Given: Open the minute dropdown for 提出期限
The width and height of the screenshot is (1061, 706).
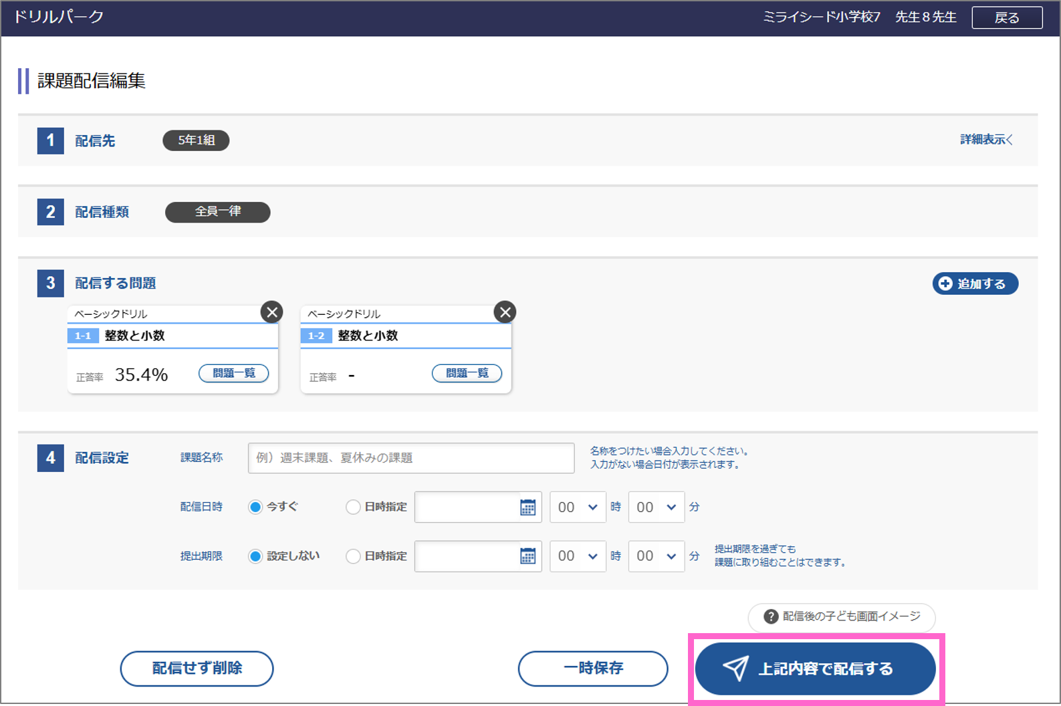Looking at the screenshot, I should tap(657, 556).
